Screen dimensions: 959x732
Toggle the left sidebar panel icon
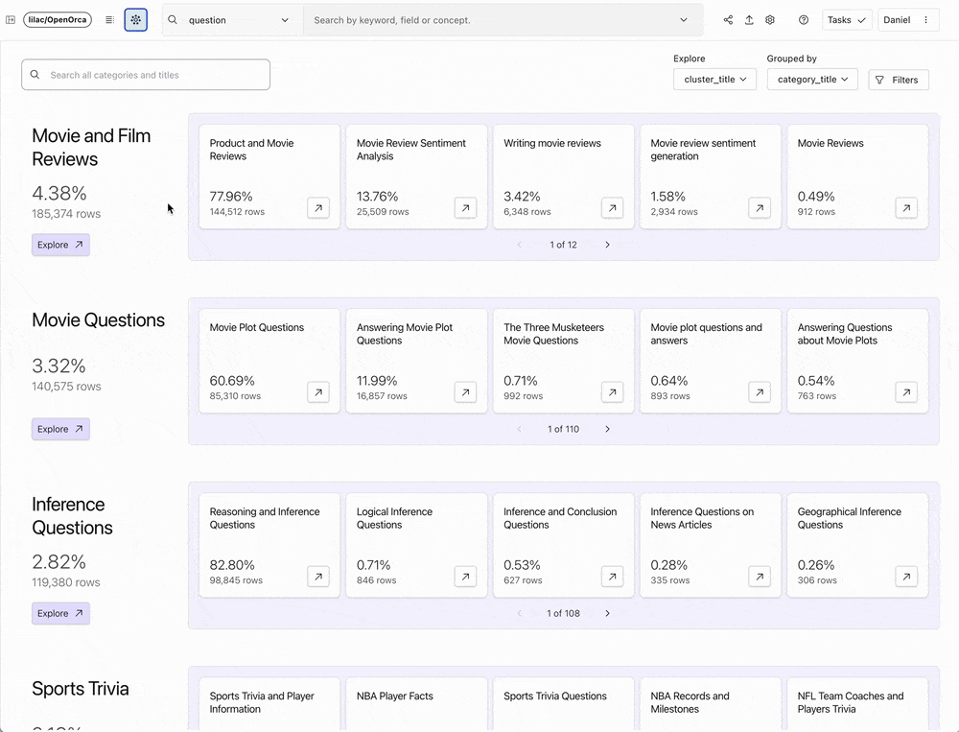tap(11, 20)
